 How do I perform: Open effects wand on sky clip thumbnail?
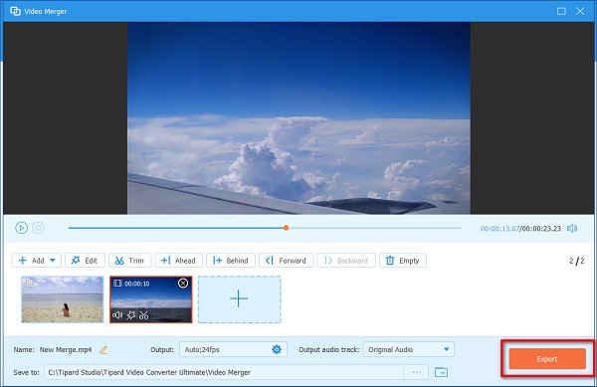tap(131, 315)
